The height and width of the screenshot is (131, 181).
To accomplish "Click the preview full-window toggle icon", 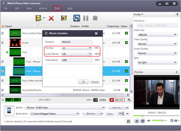I will tap(172, 120).
